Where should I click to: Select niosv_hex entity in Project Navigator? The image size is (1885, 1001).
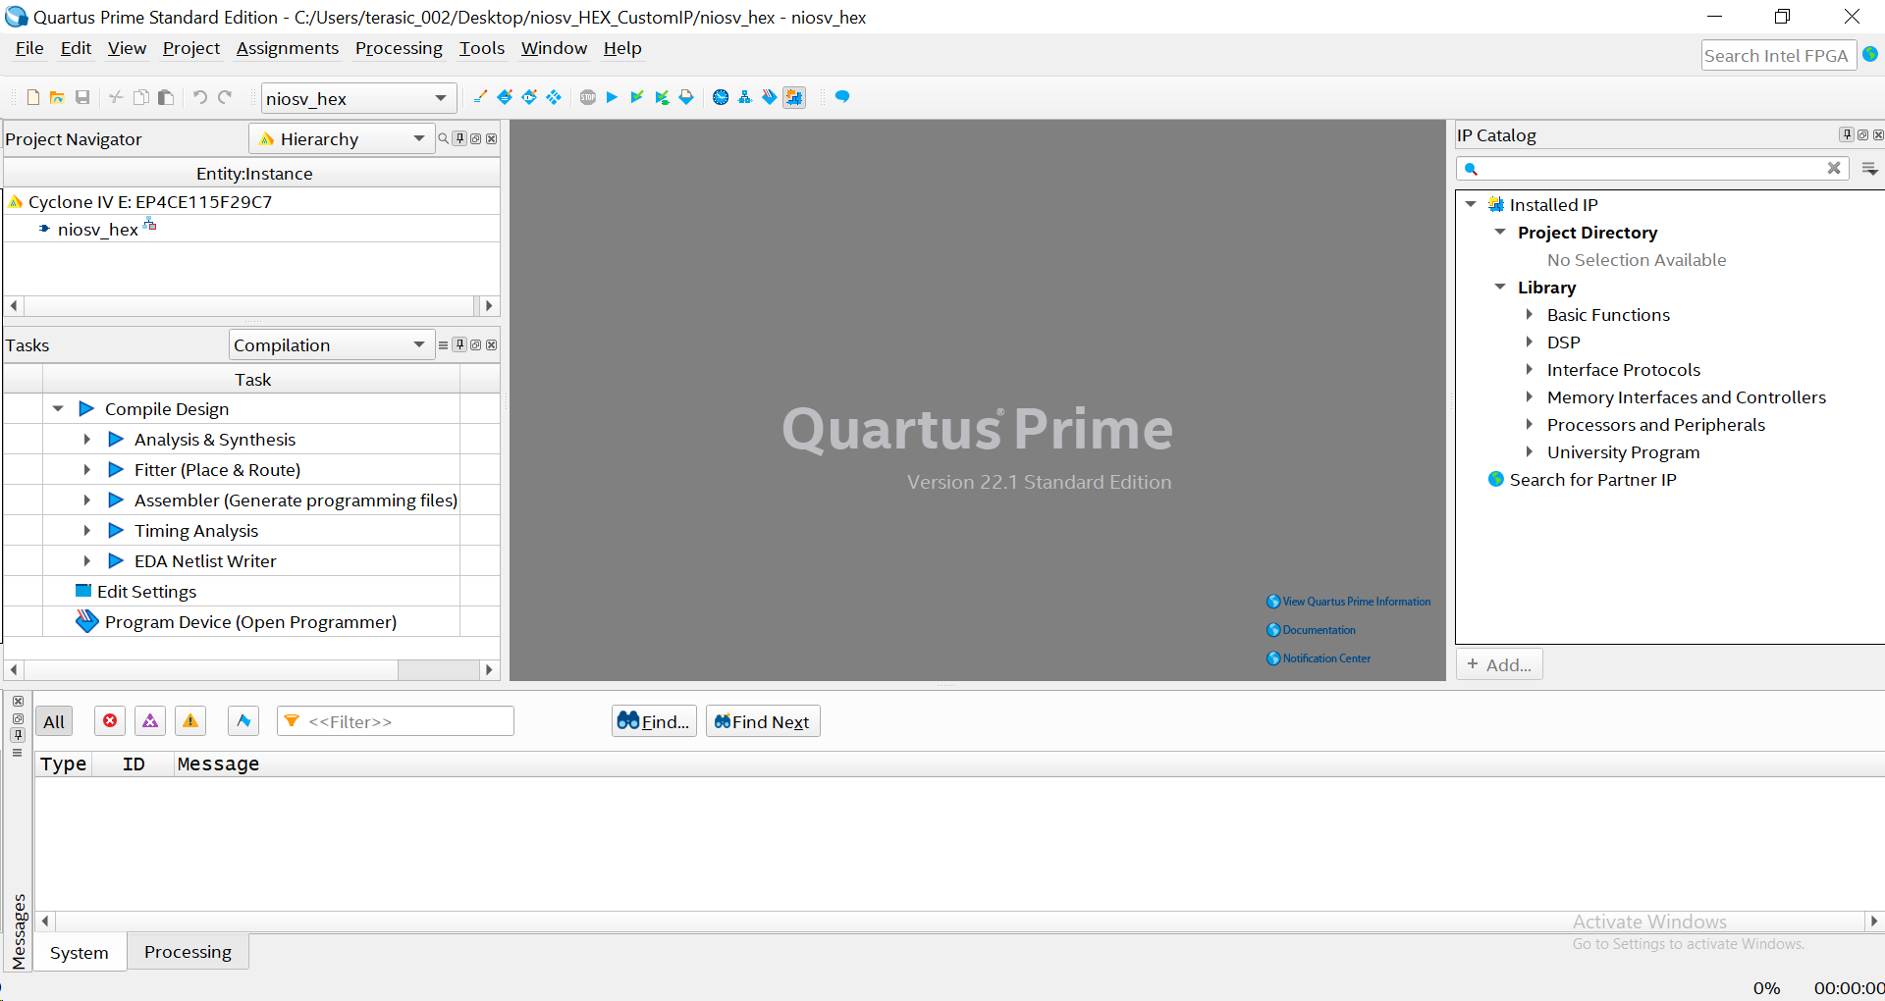point(97,229)
